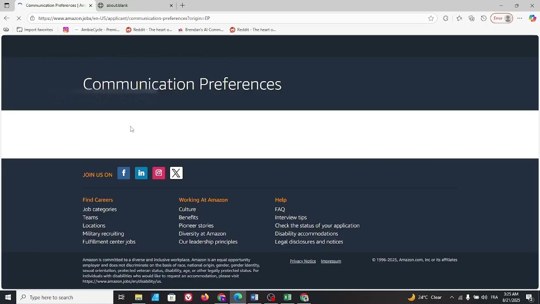
Task: Open Pioneer stories link
Action: coord(196,225)
